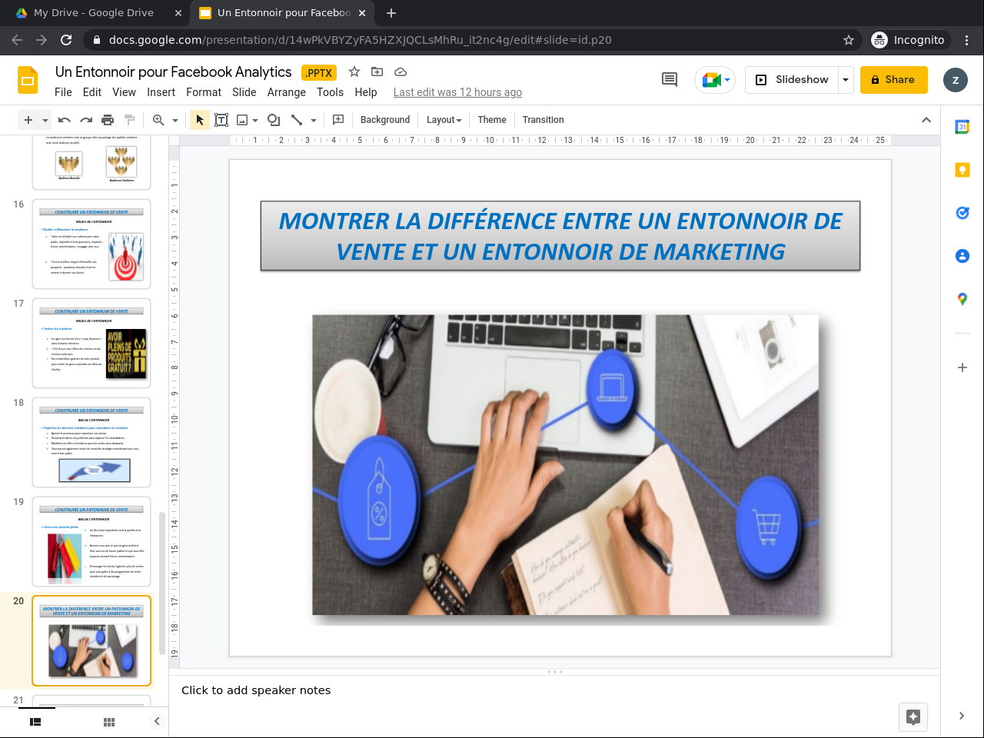Select slide 17 thumbnail
Screen dimensions: 984x738
tap(91, 343)
